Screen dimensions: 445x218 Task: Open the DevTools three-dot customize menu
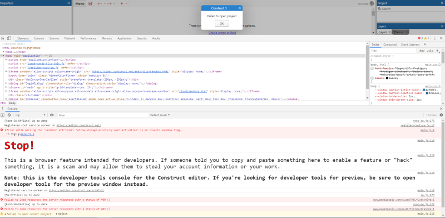point(435,38)
